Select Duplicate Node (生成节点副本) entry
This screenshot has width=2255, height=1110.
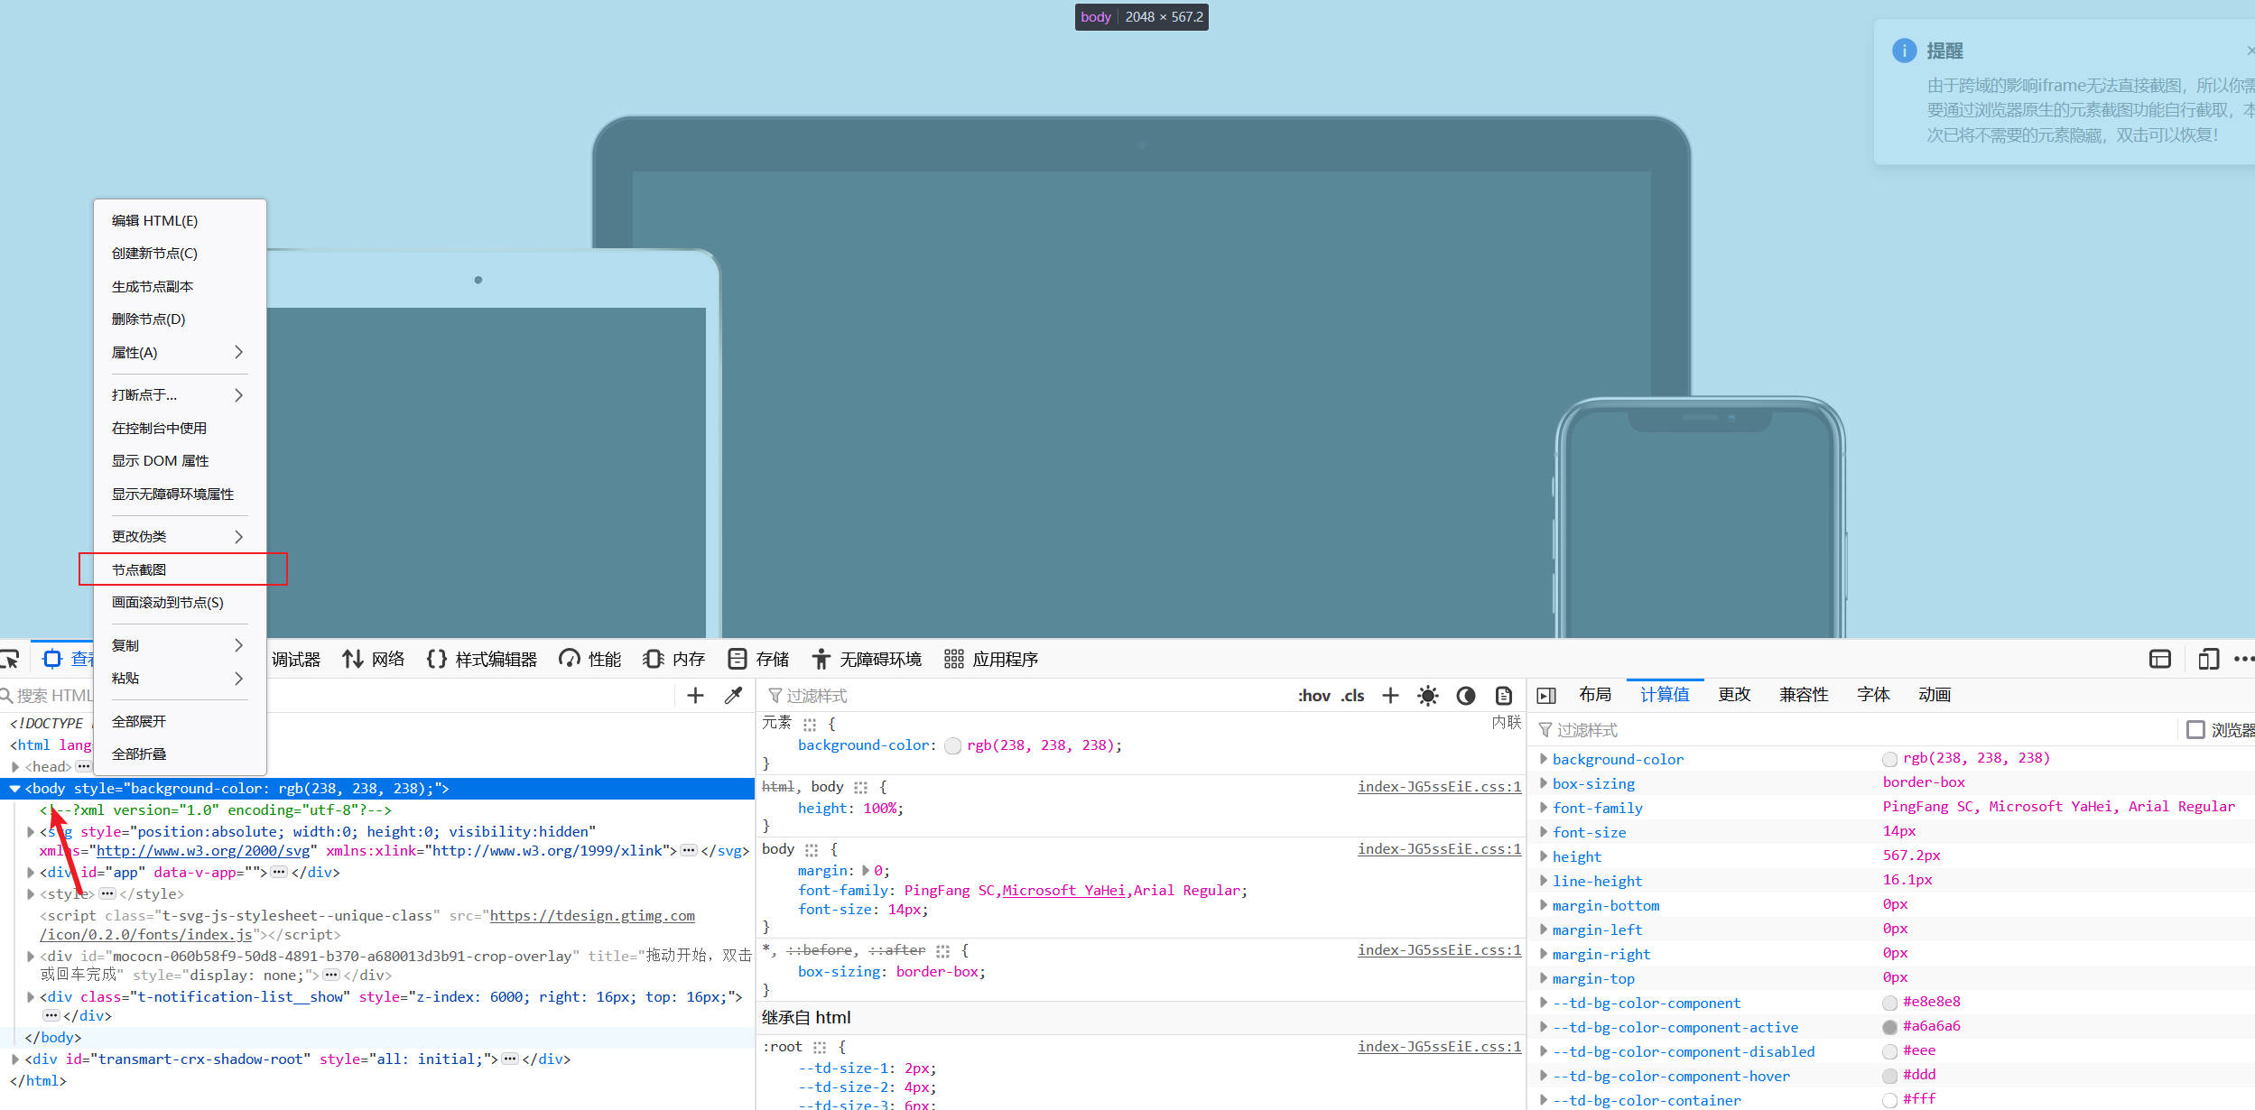(180, 286)
